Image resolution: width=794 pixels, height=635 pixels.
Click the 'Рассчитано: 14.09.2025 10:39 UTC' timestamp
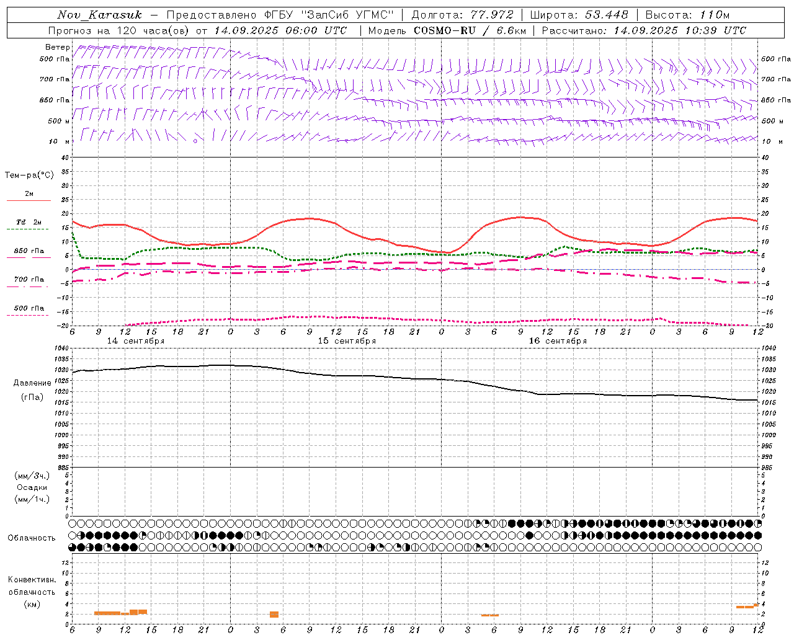point(644,30)
